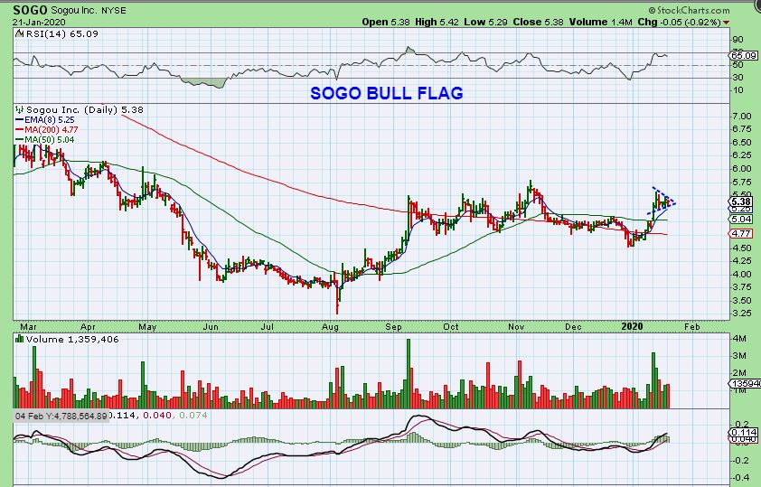Click the SOGO ticker symbol in header
This screenshot has width=761, height=487.
point(30,10)
